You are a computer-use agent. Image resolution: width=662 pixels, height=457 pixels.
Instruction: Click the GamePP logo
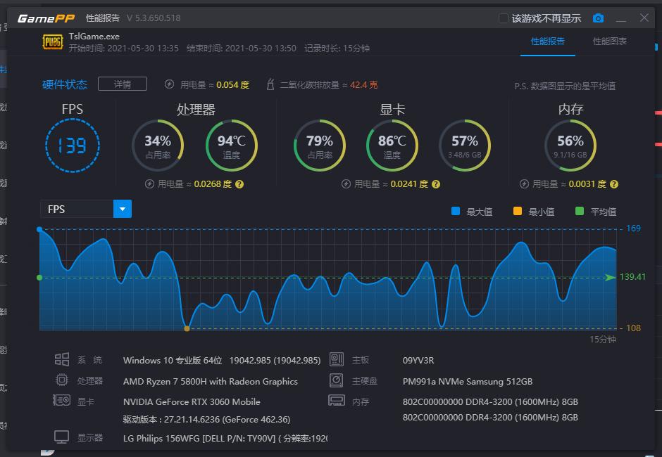click(46, 18)
